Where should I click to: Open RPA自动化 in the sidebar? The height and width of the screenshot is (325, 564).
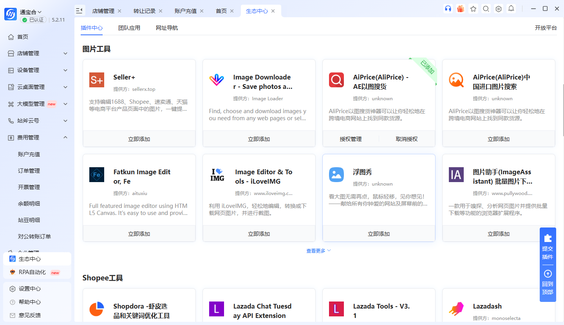click(37, 272)
